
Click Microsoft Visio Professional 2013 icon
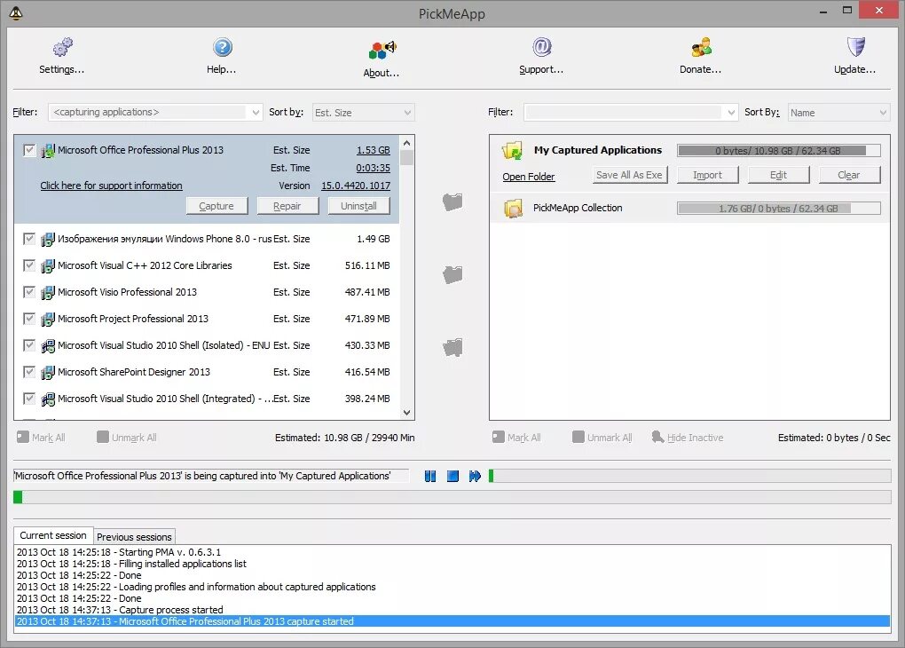(48, 292)
